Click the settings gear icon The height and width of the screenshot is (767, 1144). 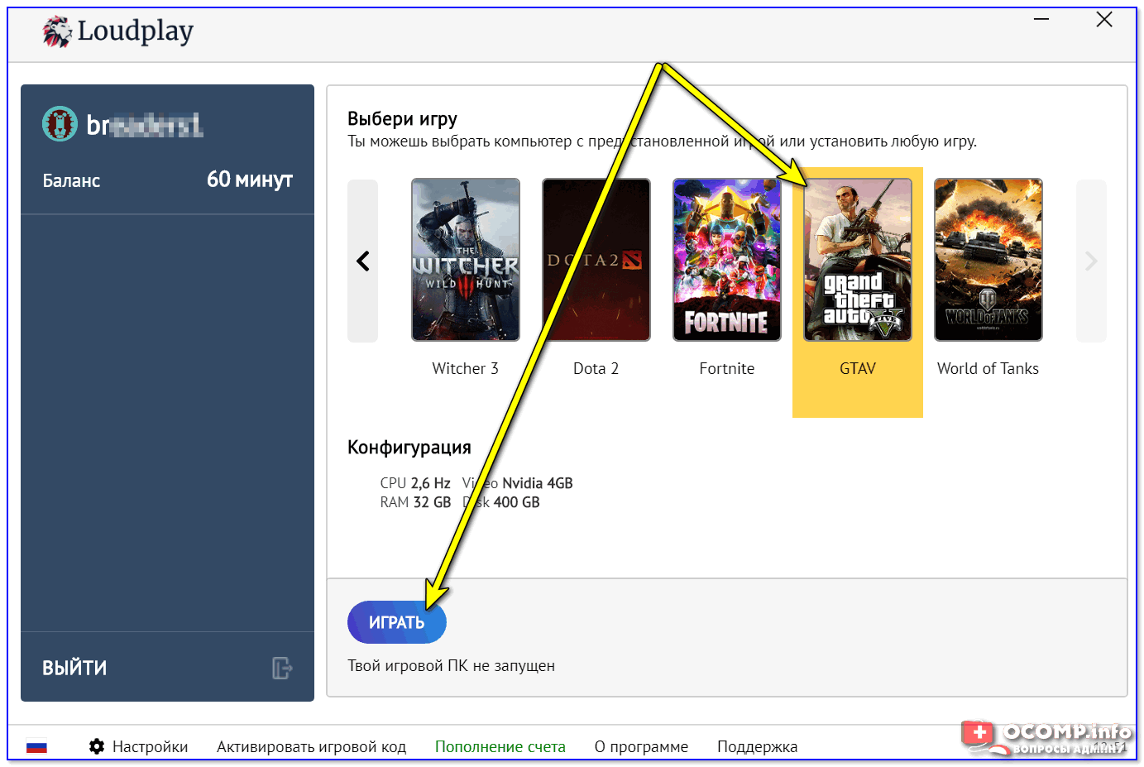(x=97, y=746)
